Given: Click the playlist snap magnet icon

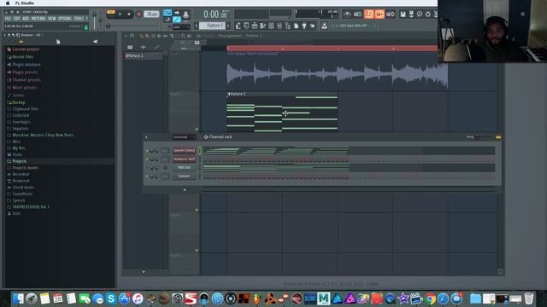Looking at the screenshot, I should (132, 36).
